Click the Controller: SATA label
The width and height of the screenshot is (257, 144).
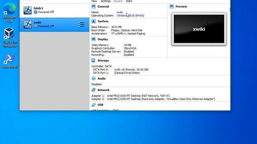(x=102, y=66)
